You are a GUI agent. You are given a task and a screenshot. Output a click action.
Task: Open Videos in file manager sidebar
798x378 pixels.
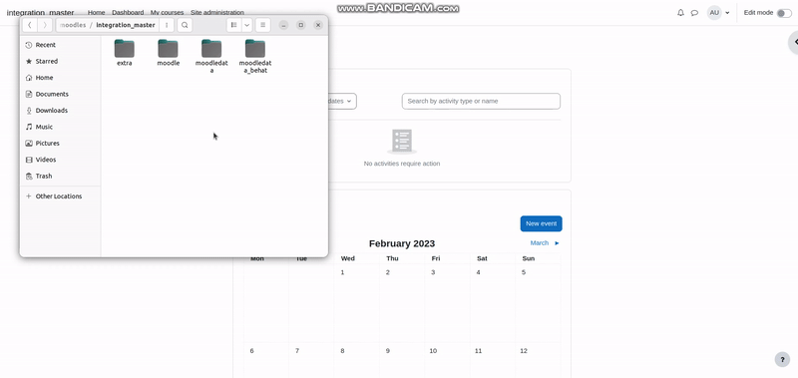(x=60, y=160)
